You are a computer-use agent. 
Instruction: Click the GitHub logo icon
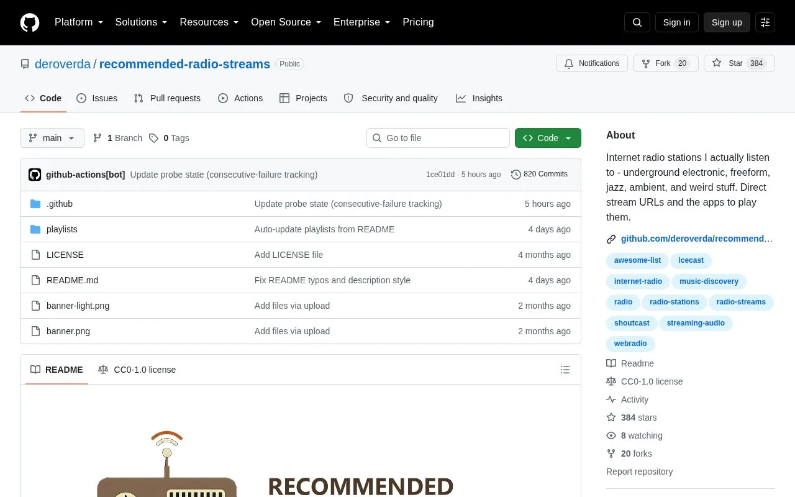pyautogui.click(x=30, y=22)
